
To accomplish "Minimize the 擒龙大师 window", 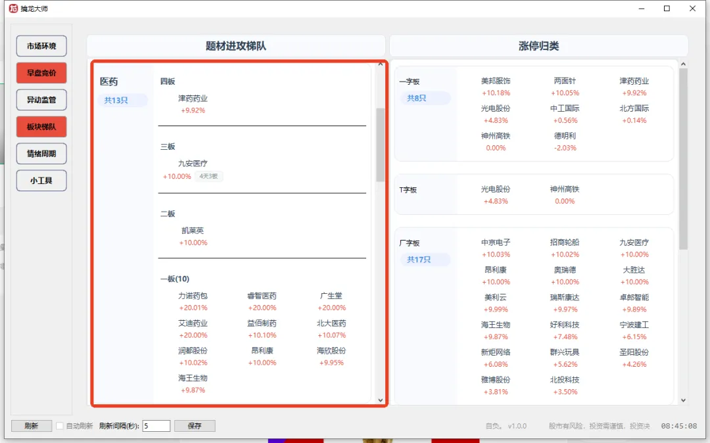I will tap(641, 9).
